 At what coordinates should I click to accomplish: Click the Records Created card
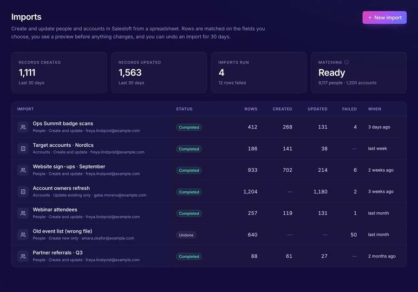coord(59,72)
